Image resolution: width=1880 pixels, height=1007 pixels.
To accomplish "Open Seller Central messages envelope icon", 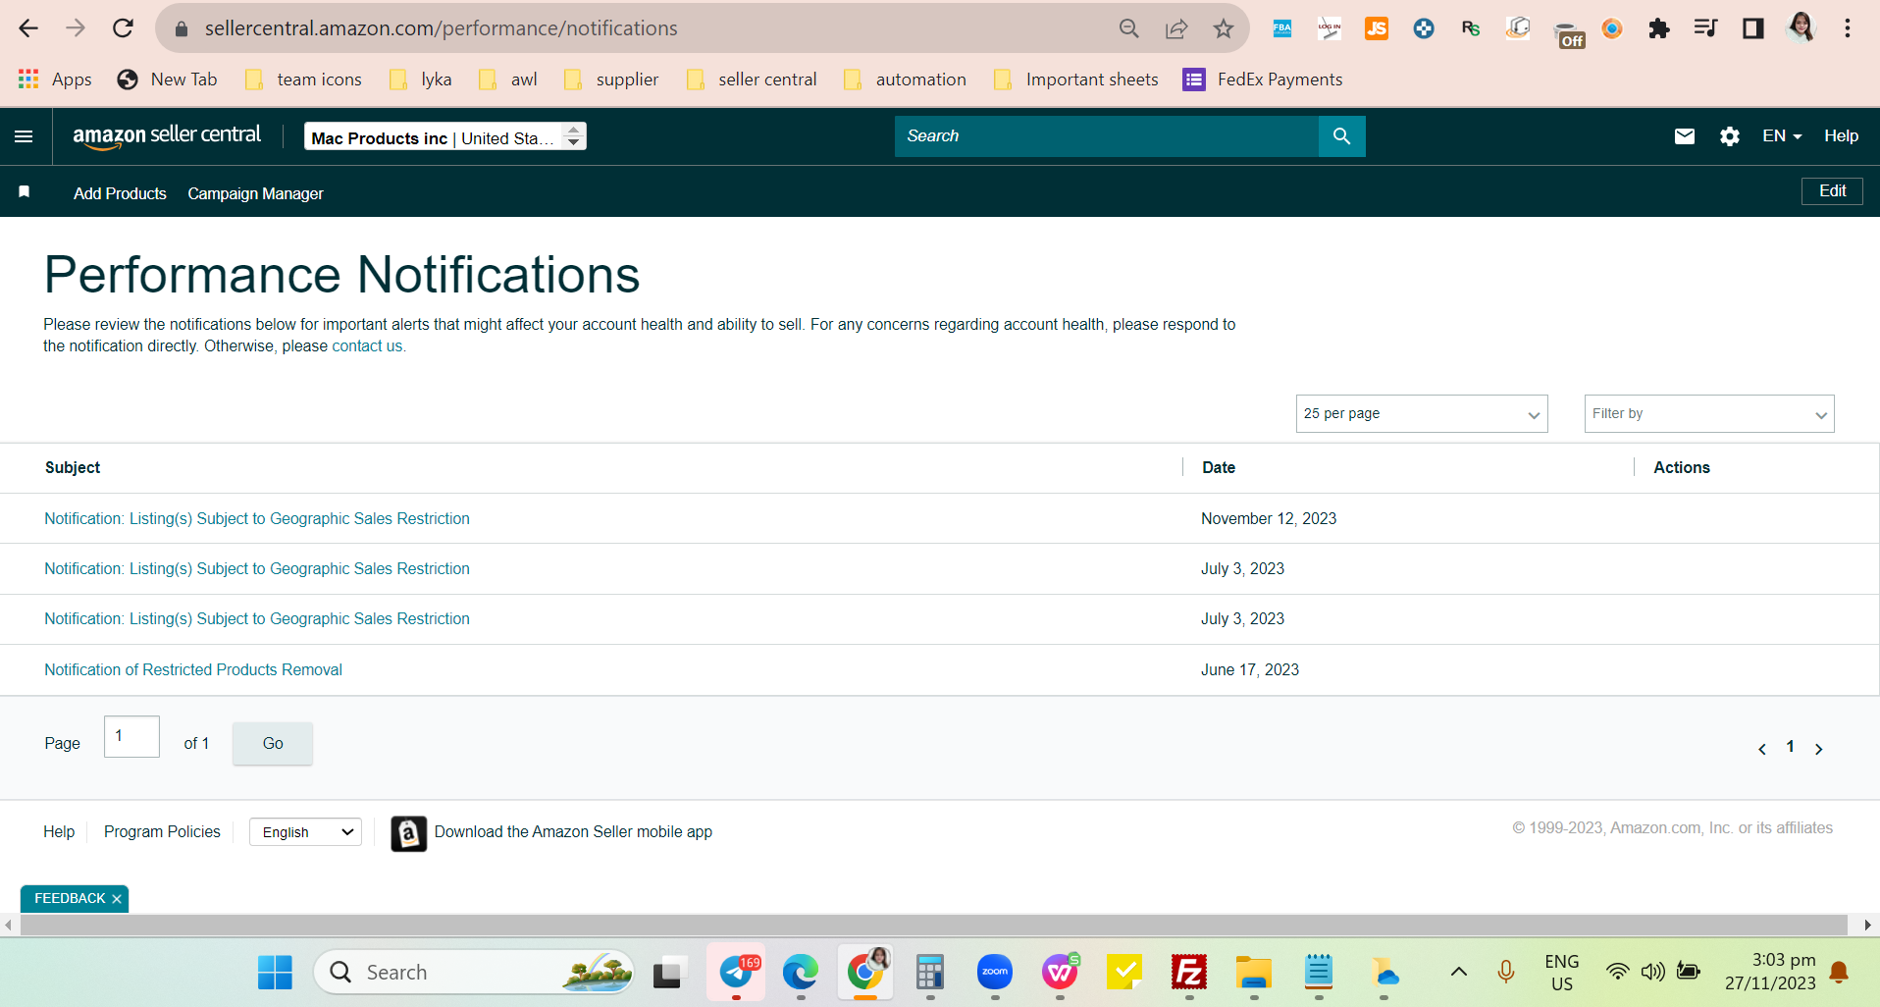I will click(1685, 136).
